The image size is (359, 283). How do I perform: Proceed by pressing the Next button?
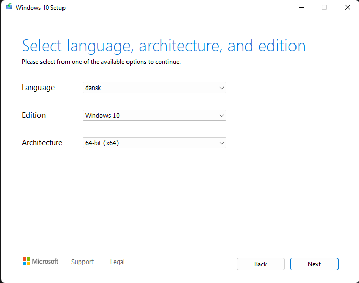coord(314,264)
